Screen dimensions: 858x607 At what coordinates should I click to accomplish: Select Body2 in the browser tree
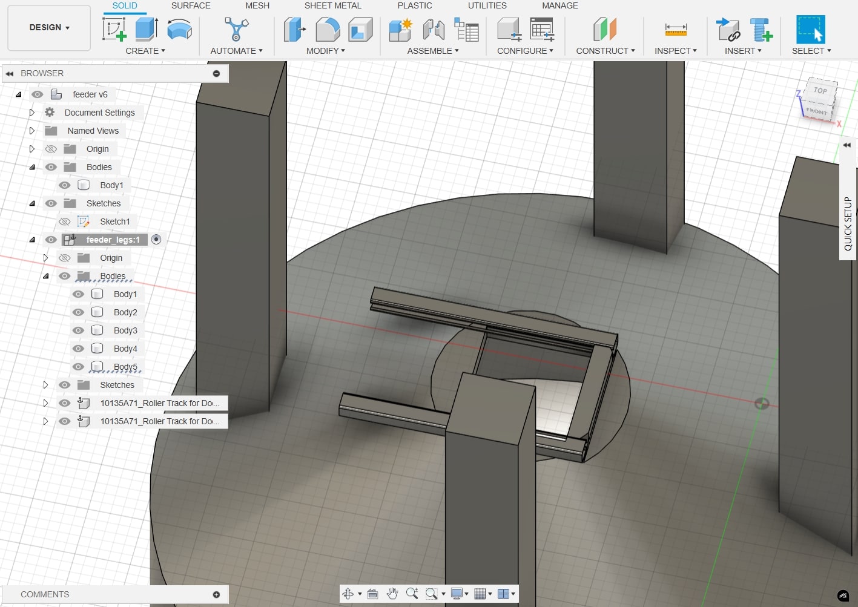pos(125,312)
